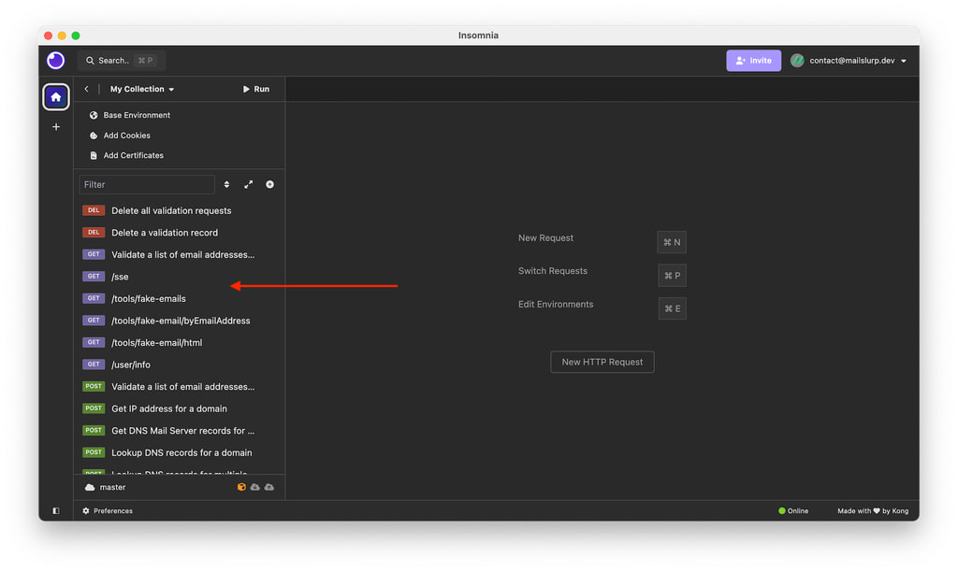Click the gear icon beside Preferences
Image resolution: width=958 pixels, height=572 pixels.
[86, 511]
